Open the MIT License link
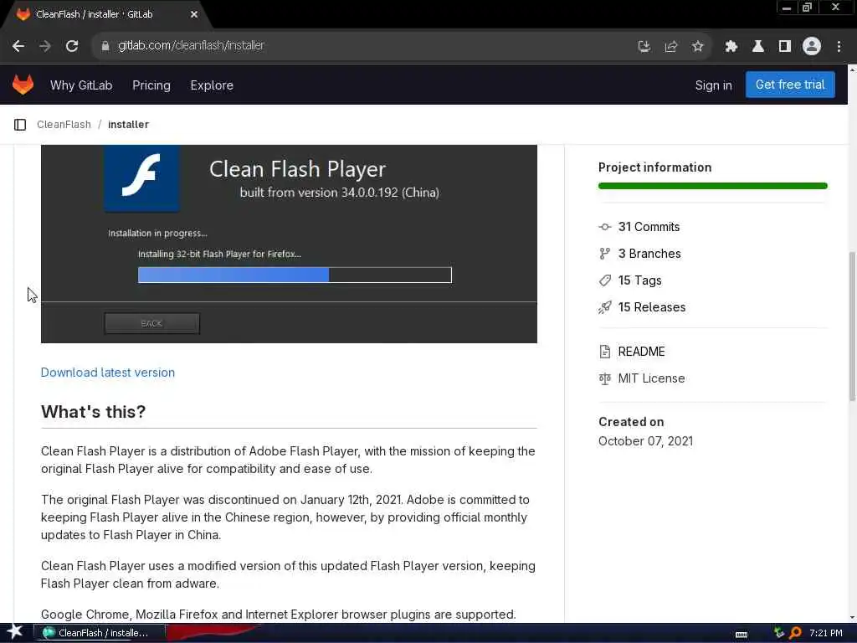 click(651, 378)
